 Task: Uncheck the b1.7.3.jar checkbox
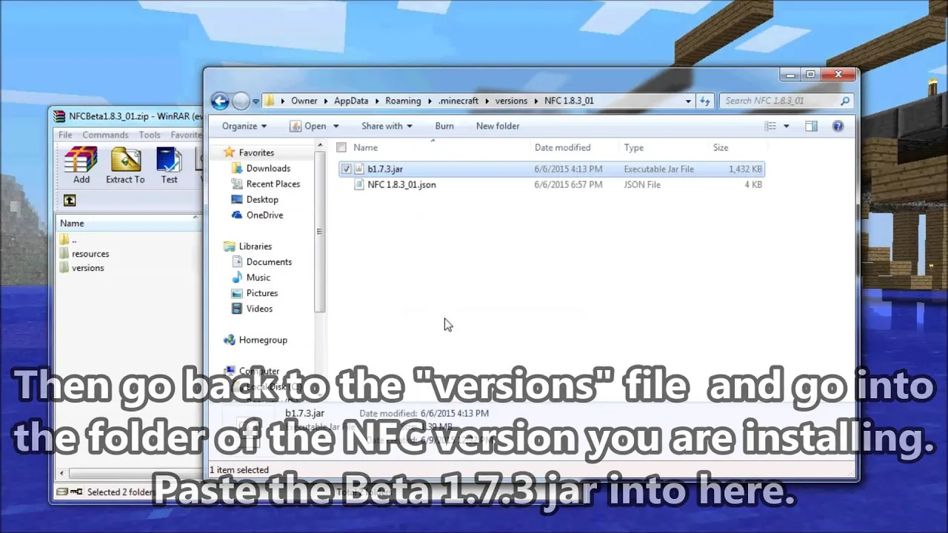[x=346, y=169]
